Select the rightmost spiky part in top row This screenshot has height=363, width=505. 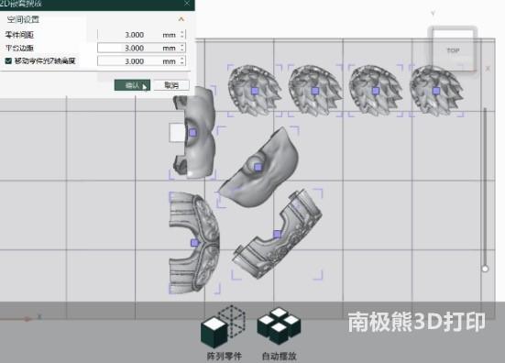pyautogui.click(x=436, y=91)
